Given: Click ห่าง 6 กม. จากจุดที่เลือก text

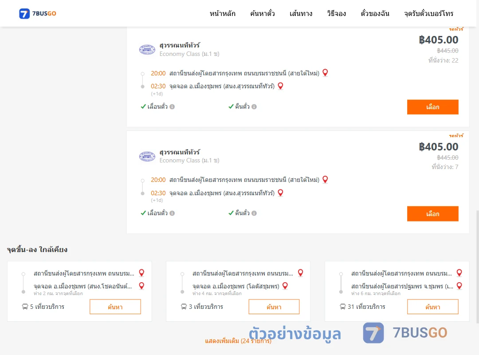Looking at the screenshot, I should 376,293.
